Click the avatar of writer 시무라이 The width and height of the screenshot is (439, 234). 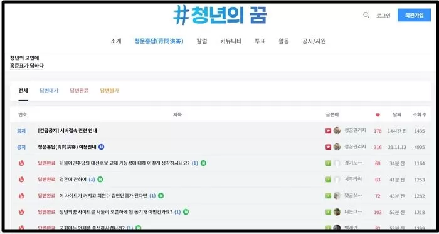(337, 180)
